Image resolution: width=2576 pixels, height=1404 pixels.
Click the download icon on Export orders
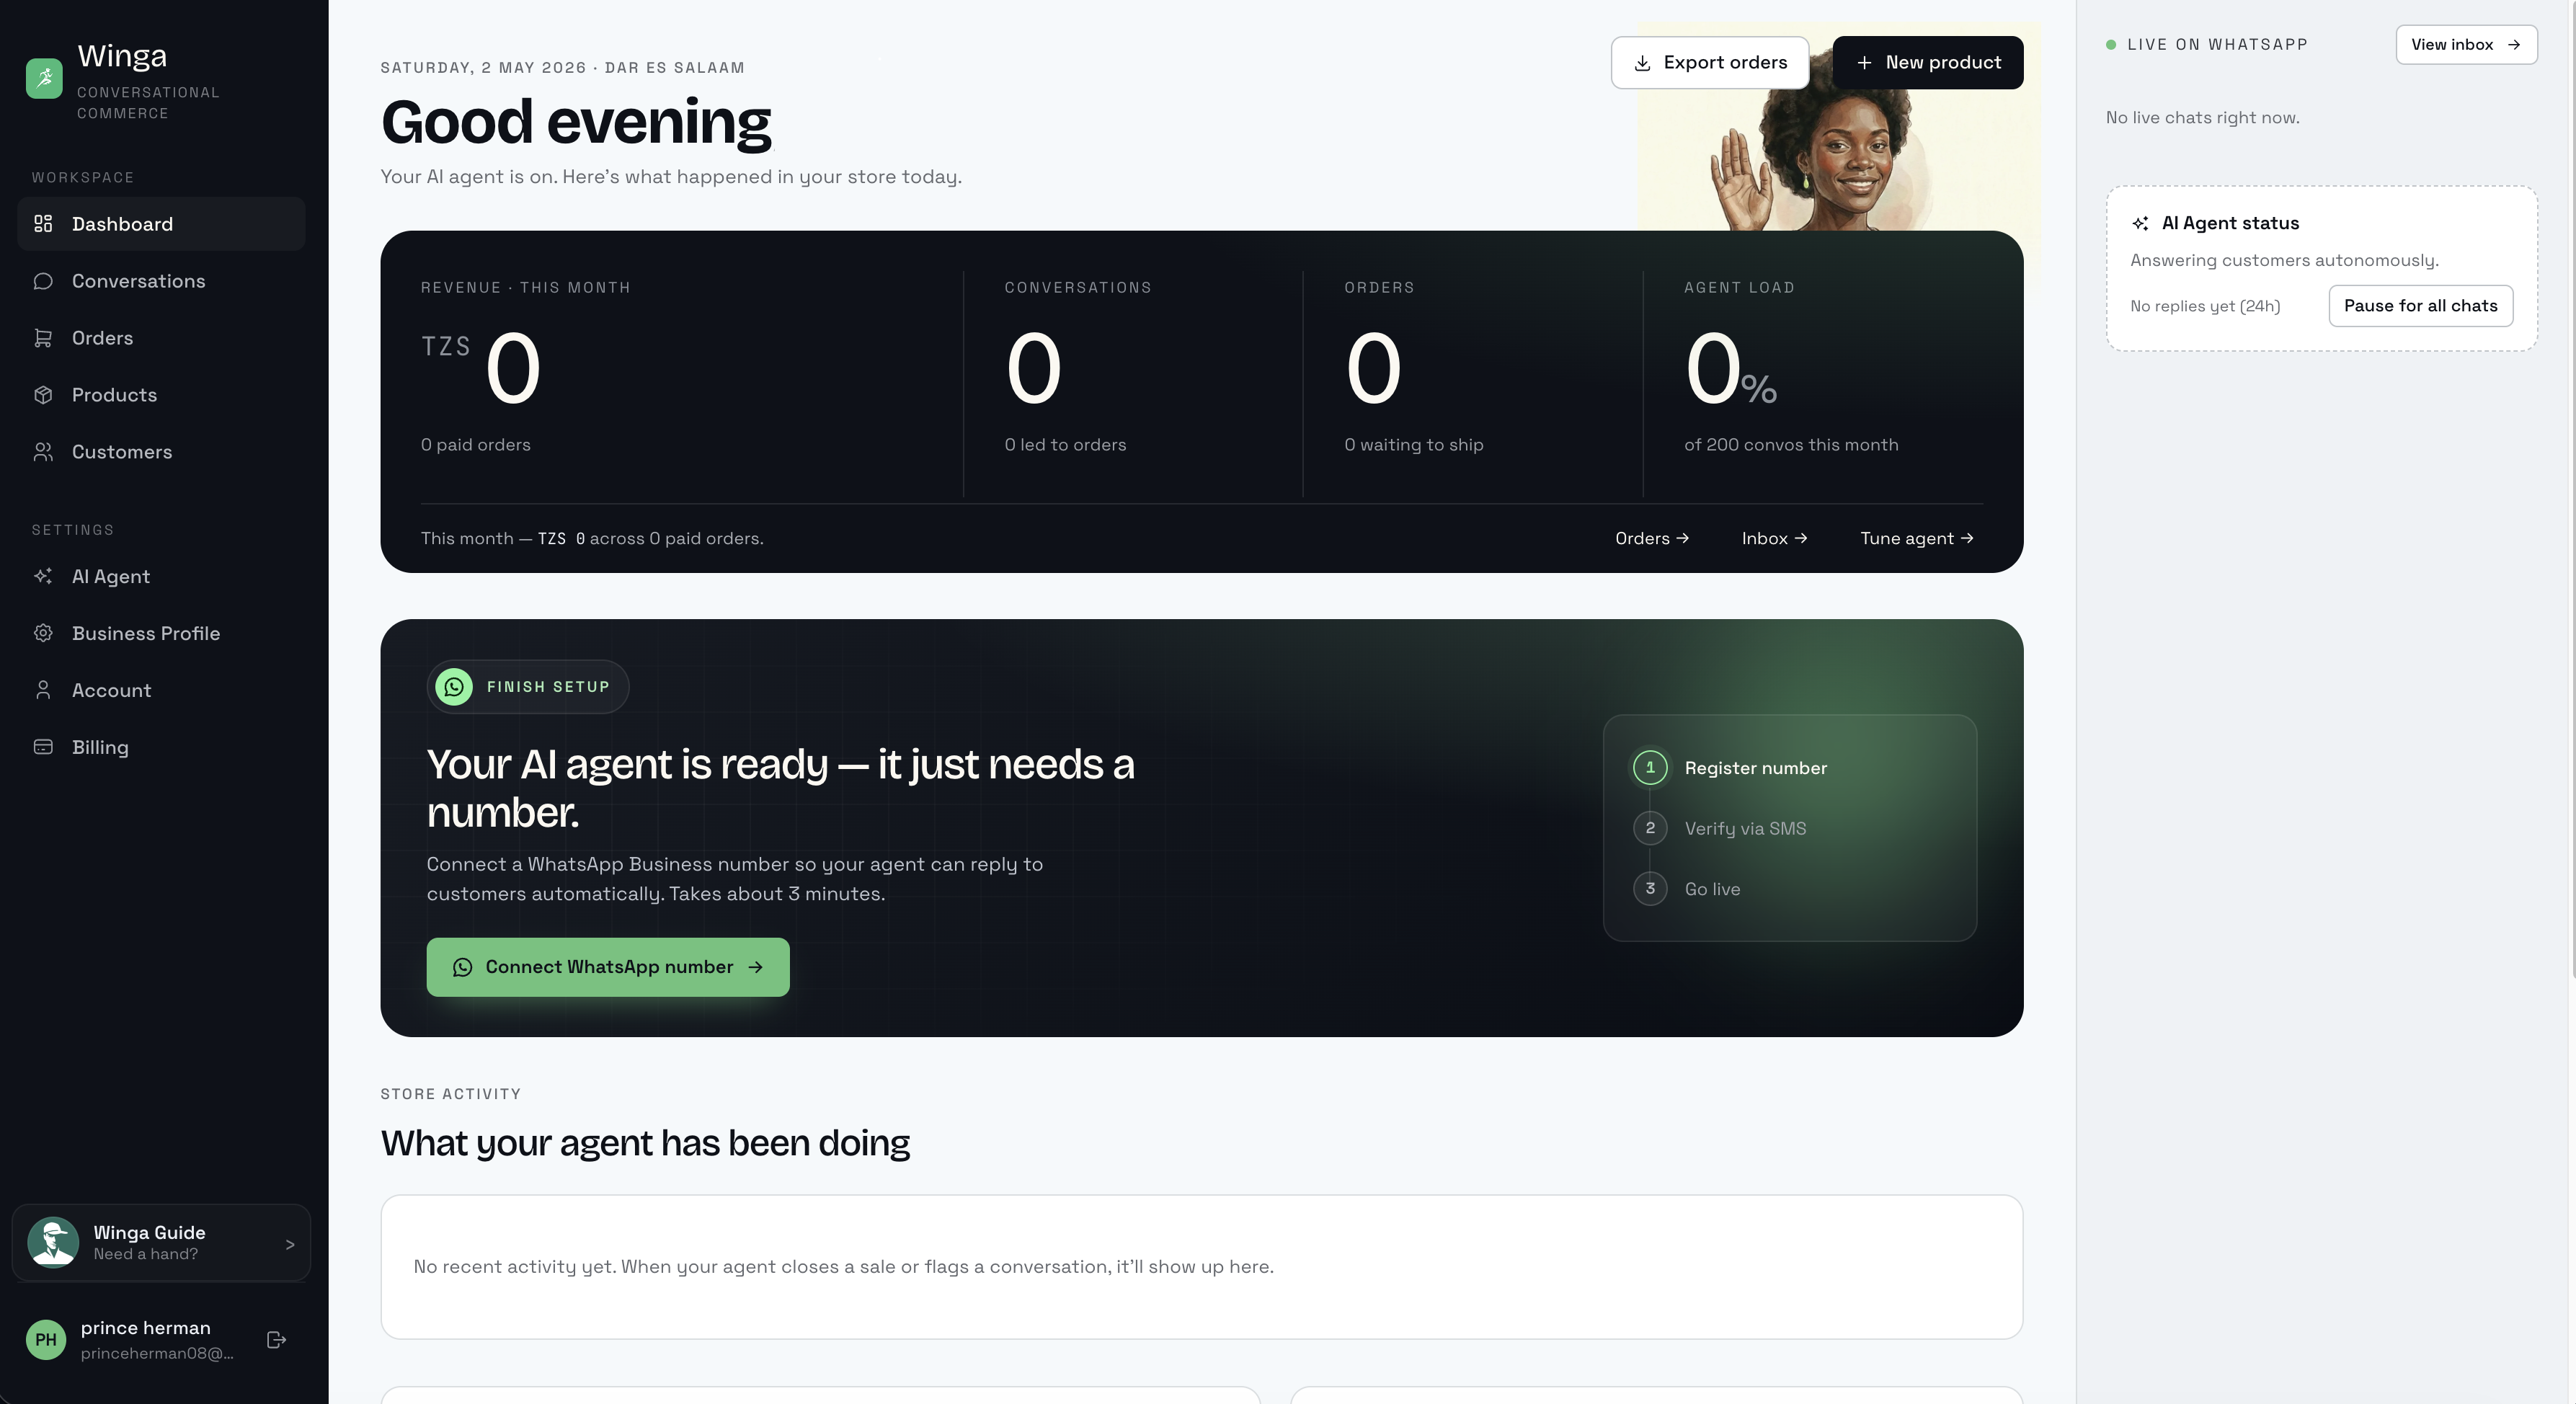point(1642,63)
